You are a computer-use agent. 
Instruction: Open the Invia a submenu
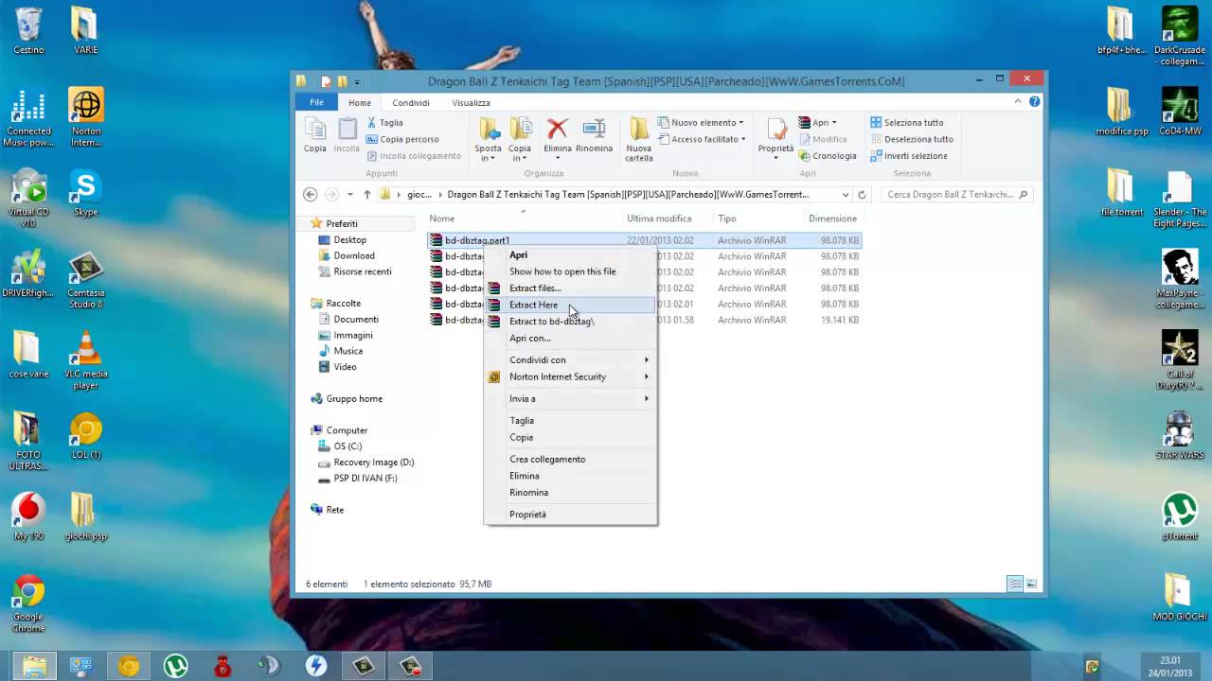570,398
